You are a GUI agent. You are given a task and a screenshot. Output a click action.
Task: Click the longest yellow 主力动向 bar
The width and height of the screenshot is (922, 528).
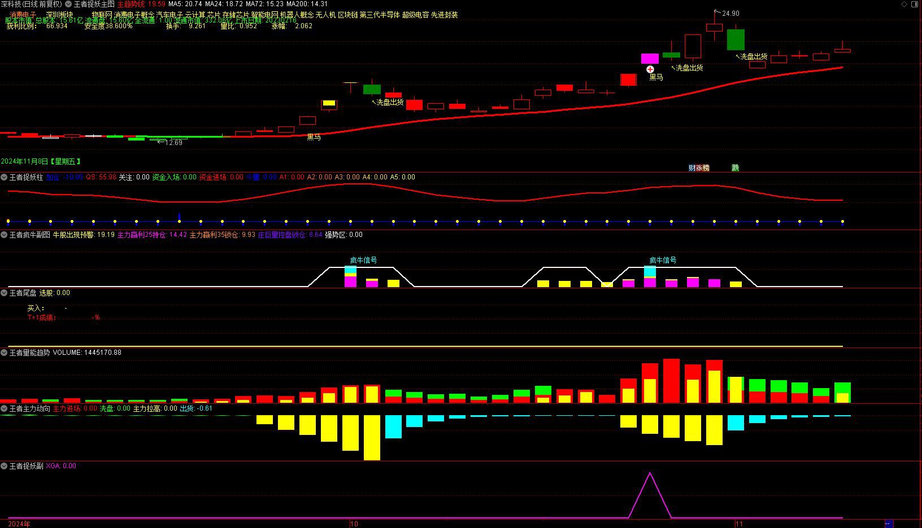pos(372,438)
